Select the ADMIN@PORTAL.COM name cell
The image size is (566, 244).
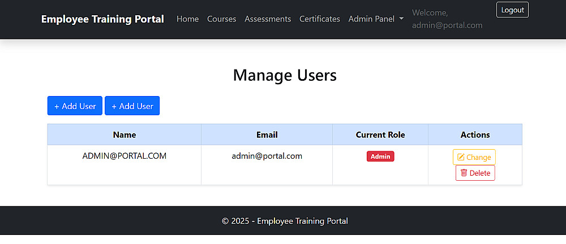[x=125, y=156]
